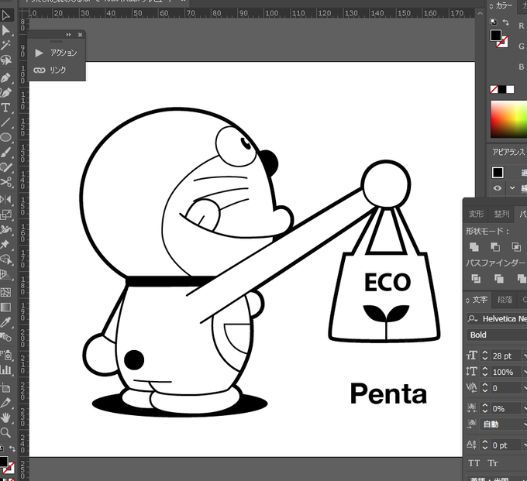Select the Curvature tool

5,92
